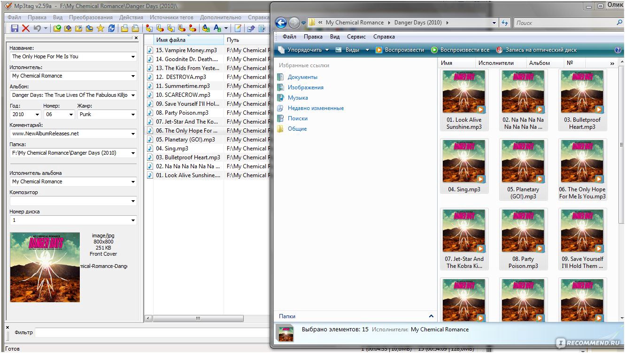
Task: Open the Название title dropdown
Action: (133, 57)
